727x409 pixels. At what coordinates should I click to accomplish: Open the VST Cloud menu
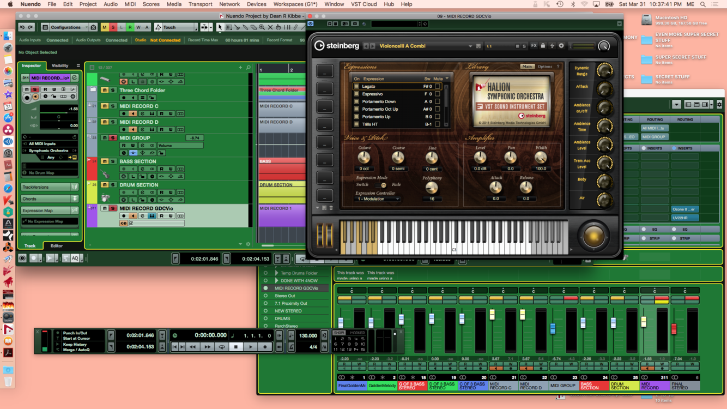(x=364, y=4)
